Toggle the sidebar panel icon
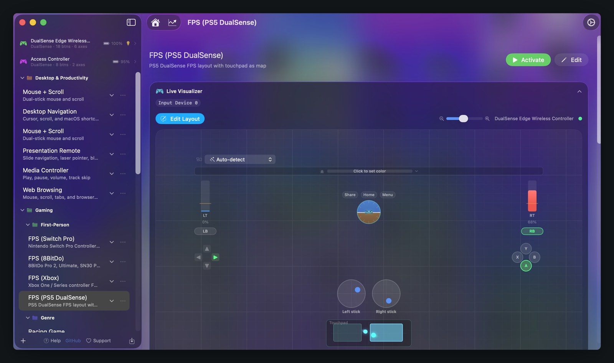This screenshot has height=363, width=614. [131, 22]
